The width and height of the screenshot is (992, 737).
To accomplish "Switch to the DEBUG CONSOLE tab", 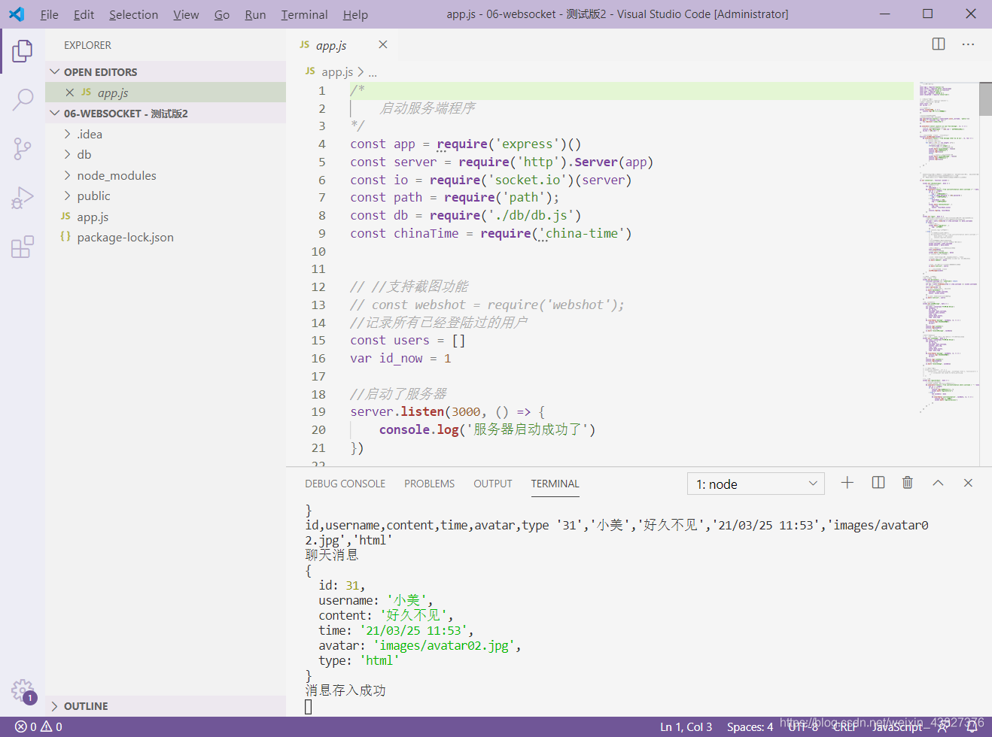I will pyautogui.click(x=345, y=484).
